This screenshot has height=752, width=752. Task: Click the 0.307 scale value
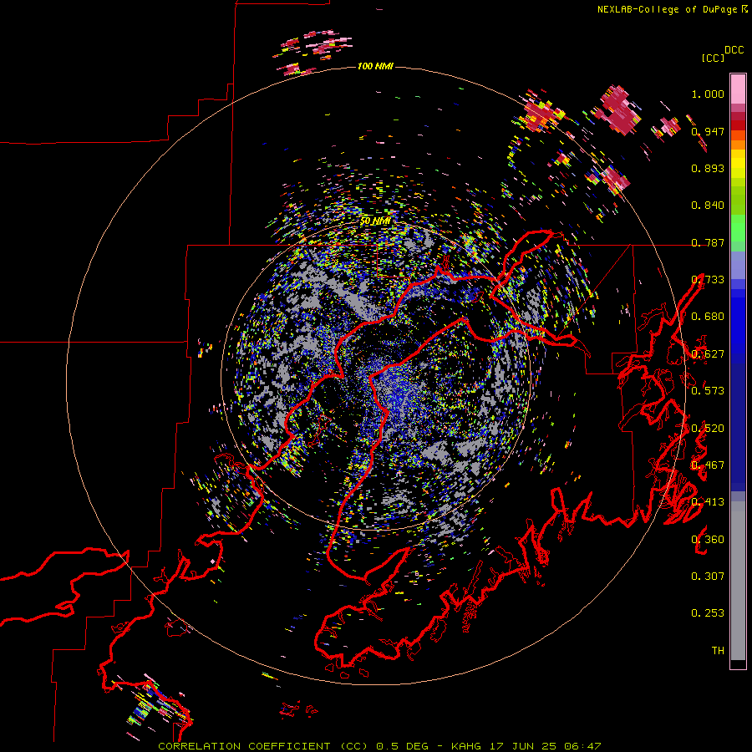click(708, 577)
